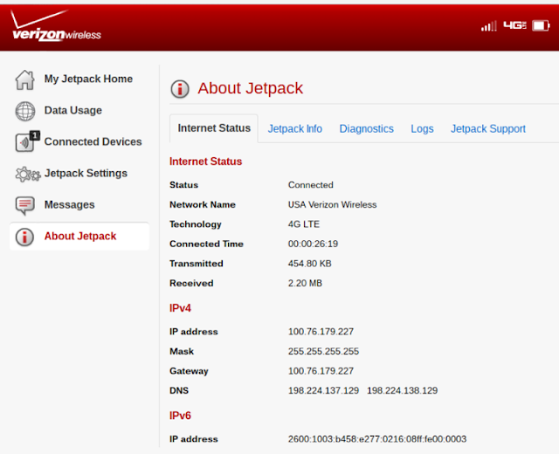Viewport: 559px width, 454px height.
Task: Select About Jetpack in sidebar
Action: tap(80, 237)
